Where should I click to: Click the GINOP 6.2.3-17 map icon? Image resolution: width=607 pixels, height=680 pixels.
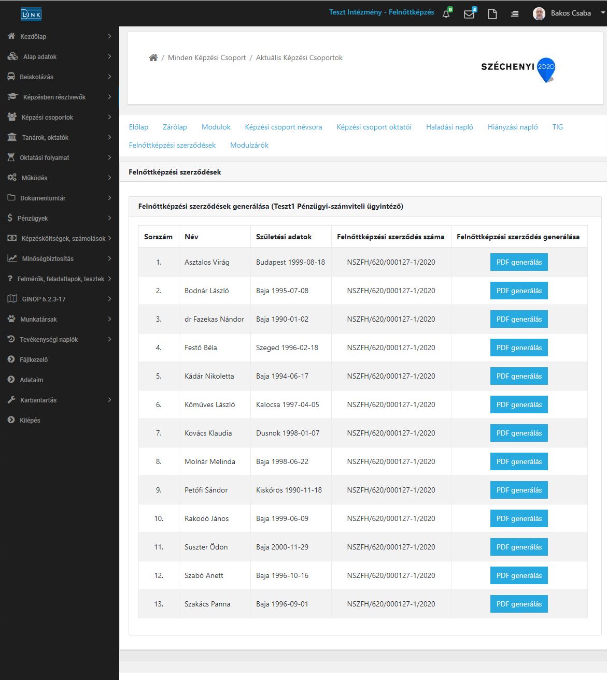click(12, 299)
